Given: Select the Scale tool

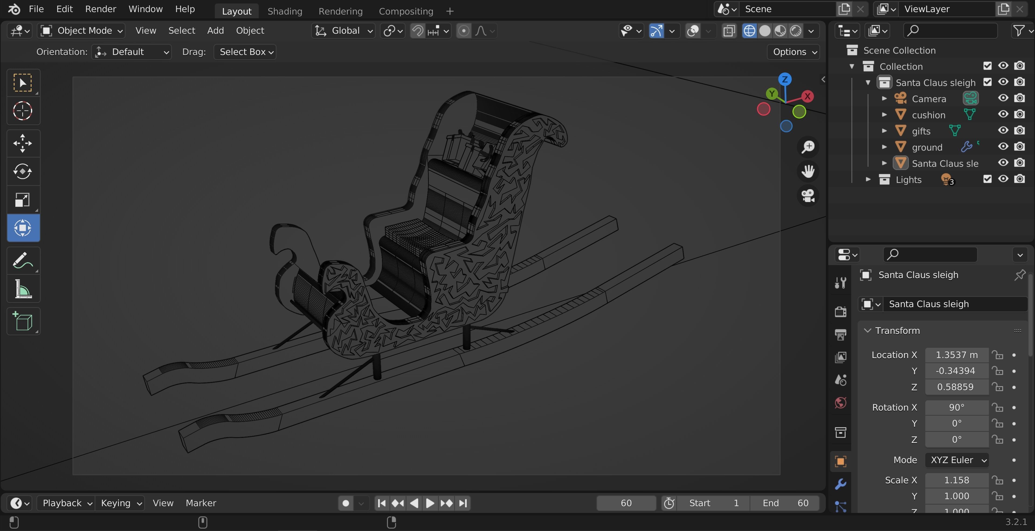Looking at the screenshot, I should click(23, 200).
